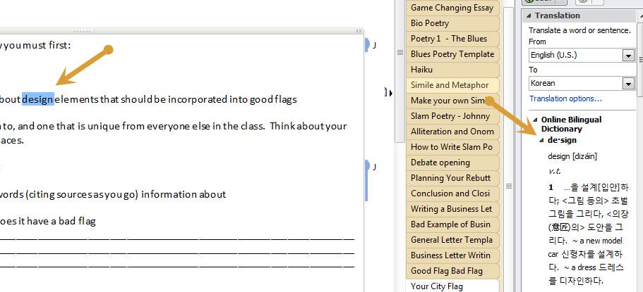Open the From language dropdown showing English (U.S.)
Viewport: 643px width, 292px height.
pos(627,56)
